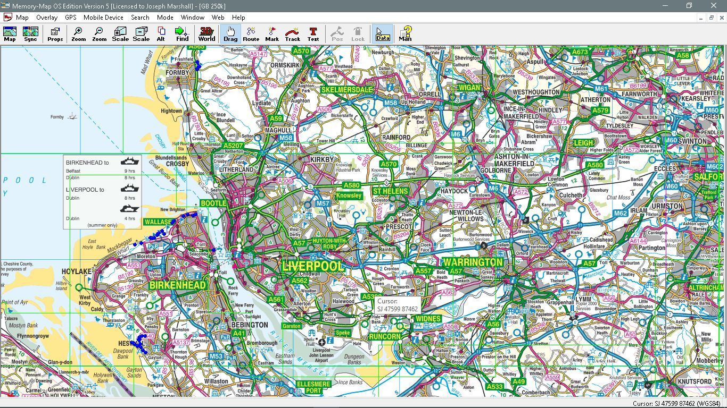
Task: Click the LIVERPOOL to ferry info heading
Action: [85, 190]
